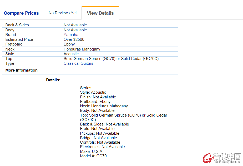Click the "Body" label in the specs table

tap(10, 30)
